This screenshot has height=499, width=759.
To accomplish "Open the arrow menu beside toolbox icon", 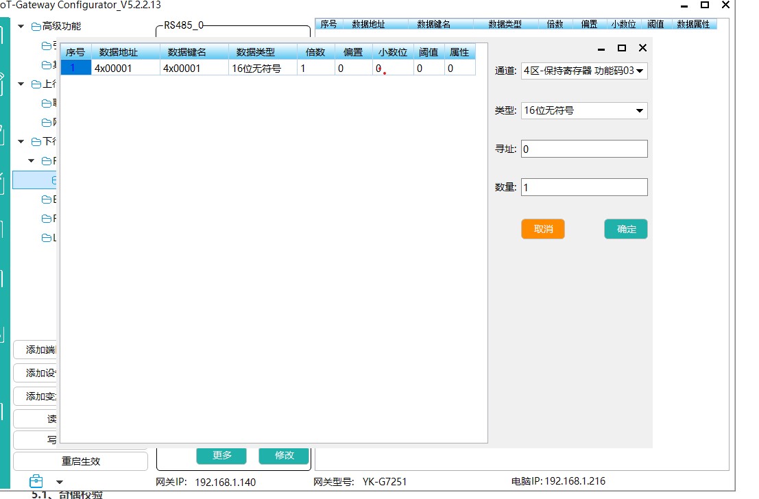I will [x=60, y=482].
